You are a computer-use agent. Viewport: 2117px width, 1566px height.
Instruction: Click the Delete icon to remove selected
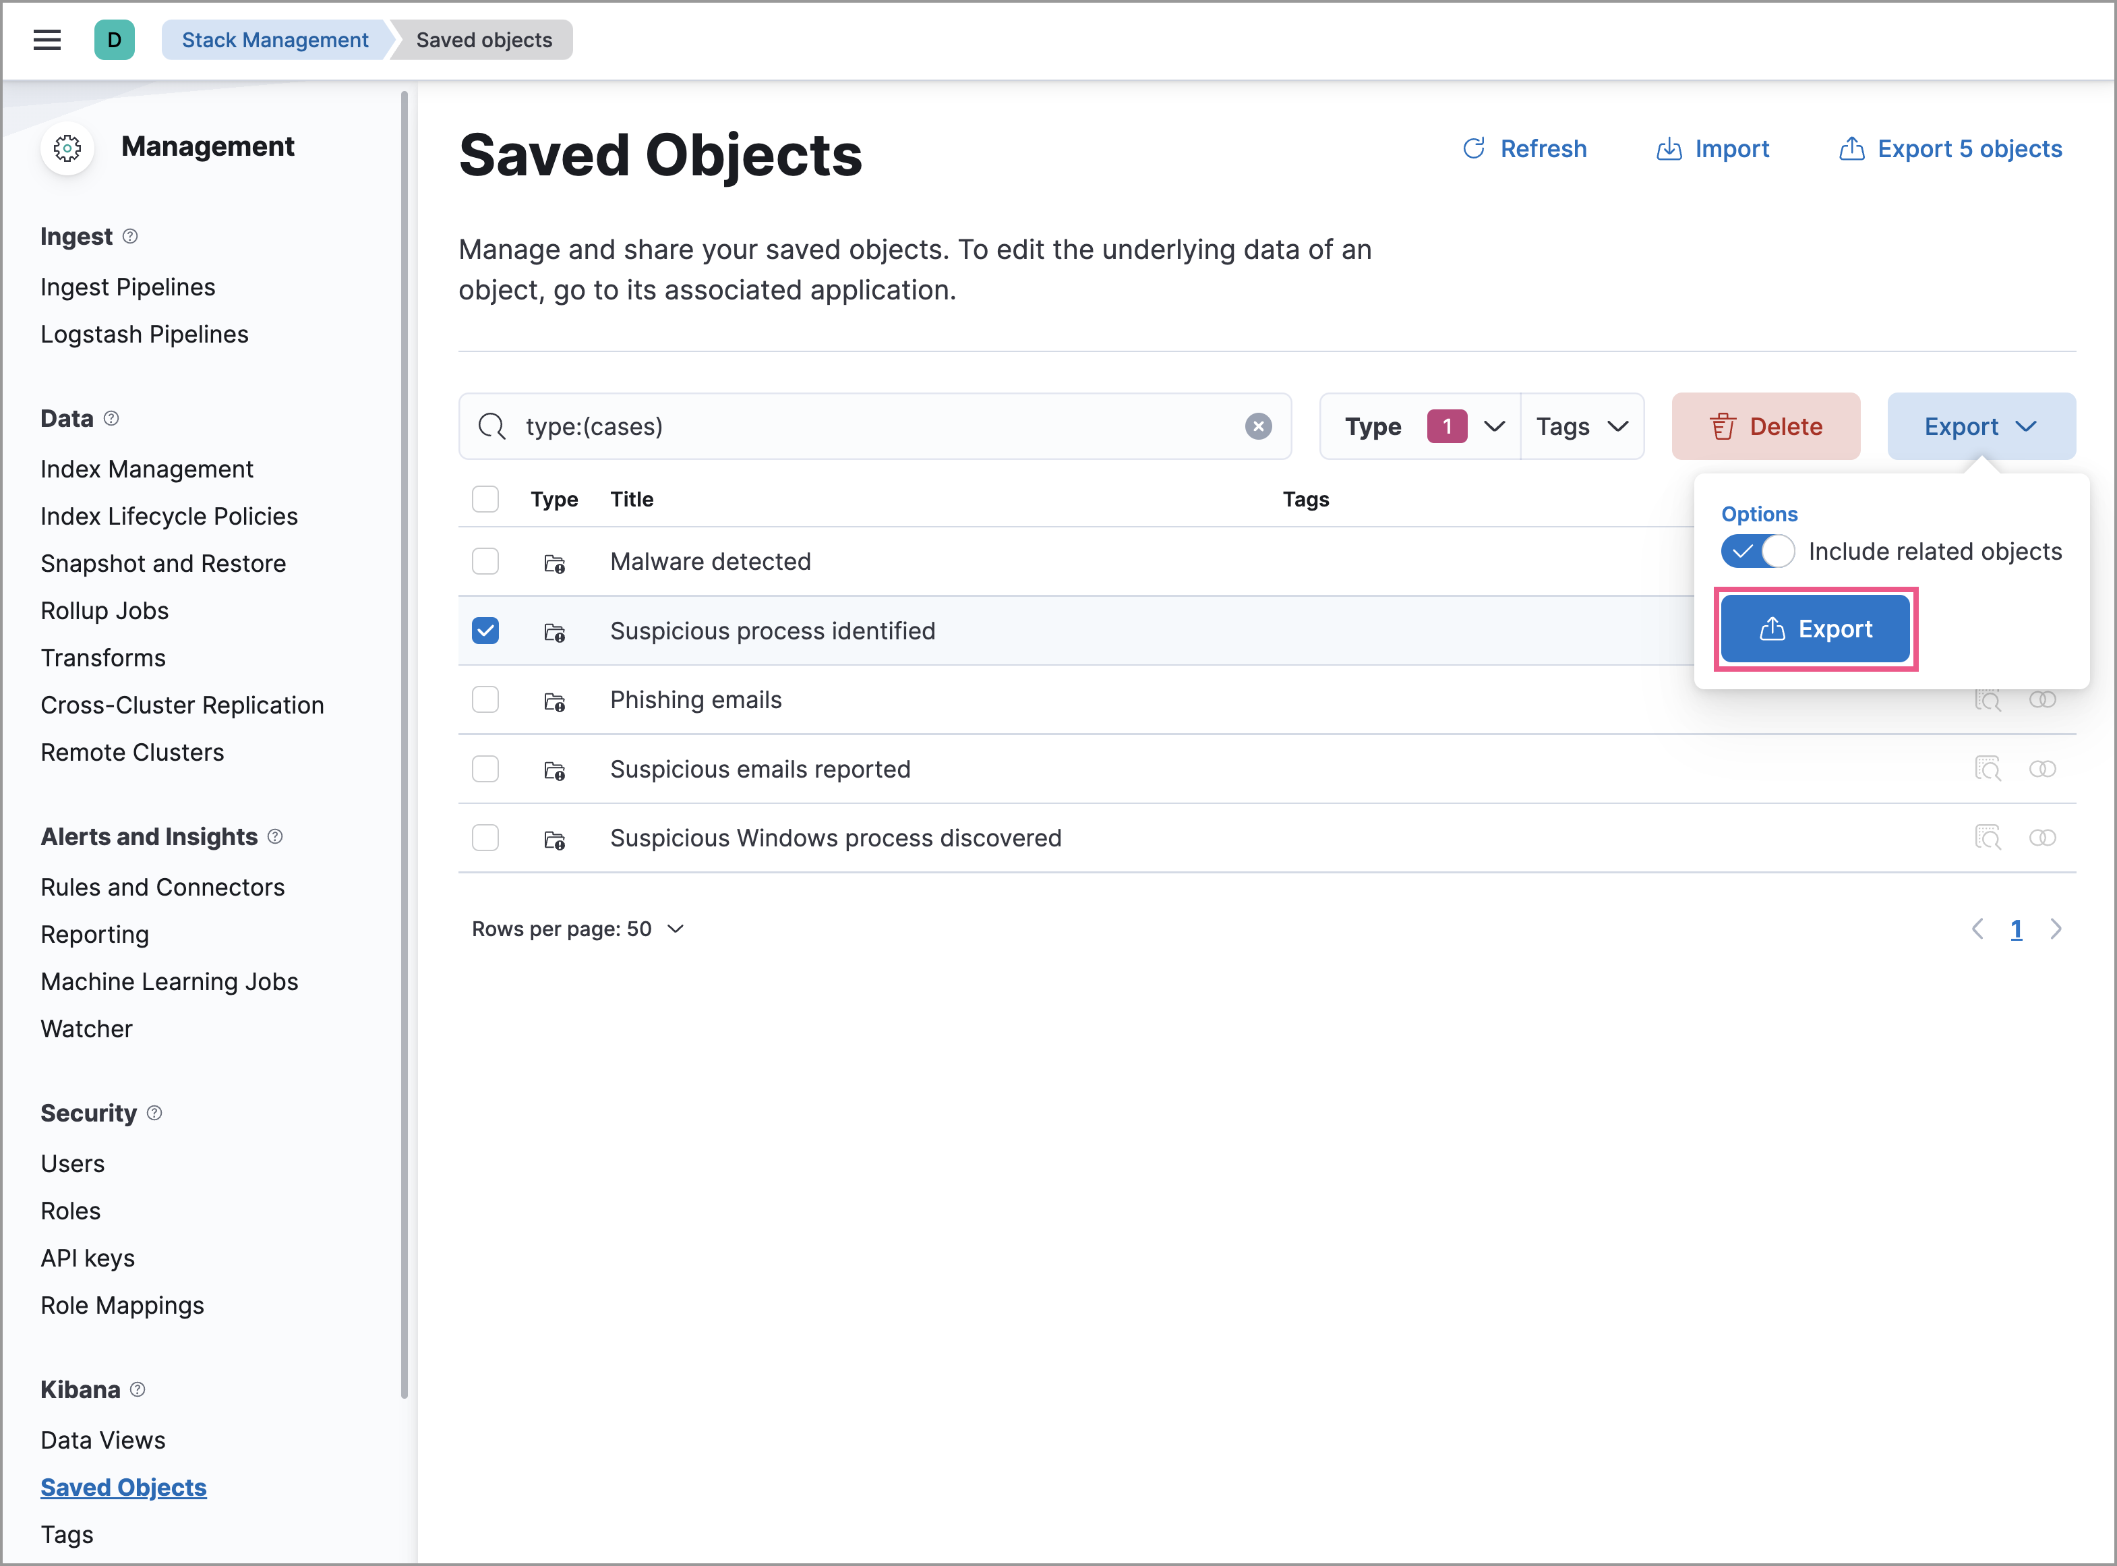coord(1721,426)
